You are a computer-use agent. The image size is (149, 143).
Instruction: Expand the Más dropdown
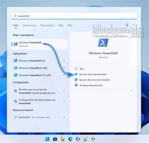(71, 25)
